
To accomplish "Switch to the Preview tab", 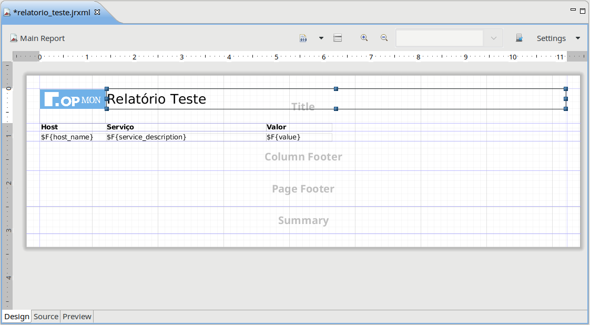I will tap(77, 317).
